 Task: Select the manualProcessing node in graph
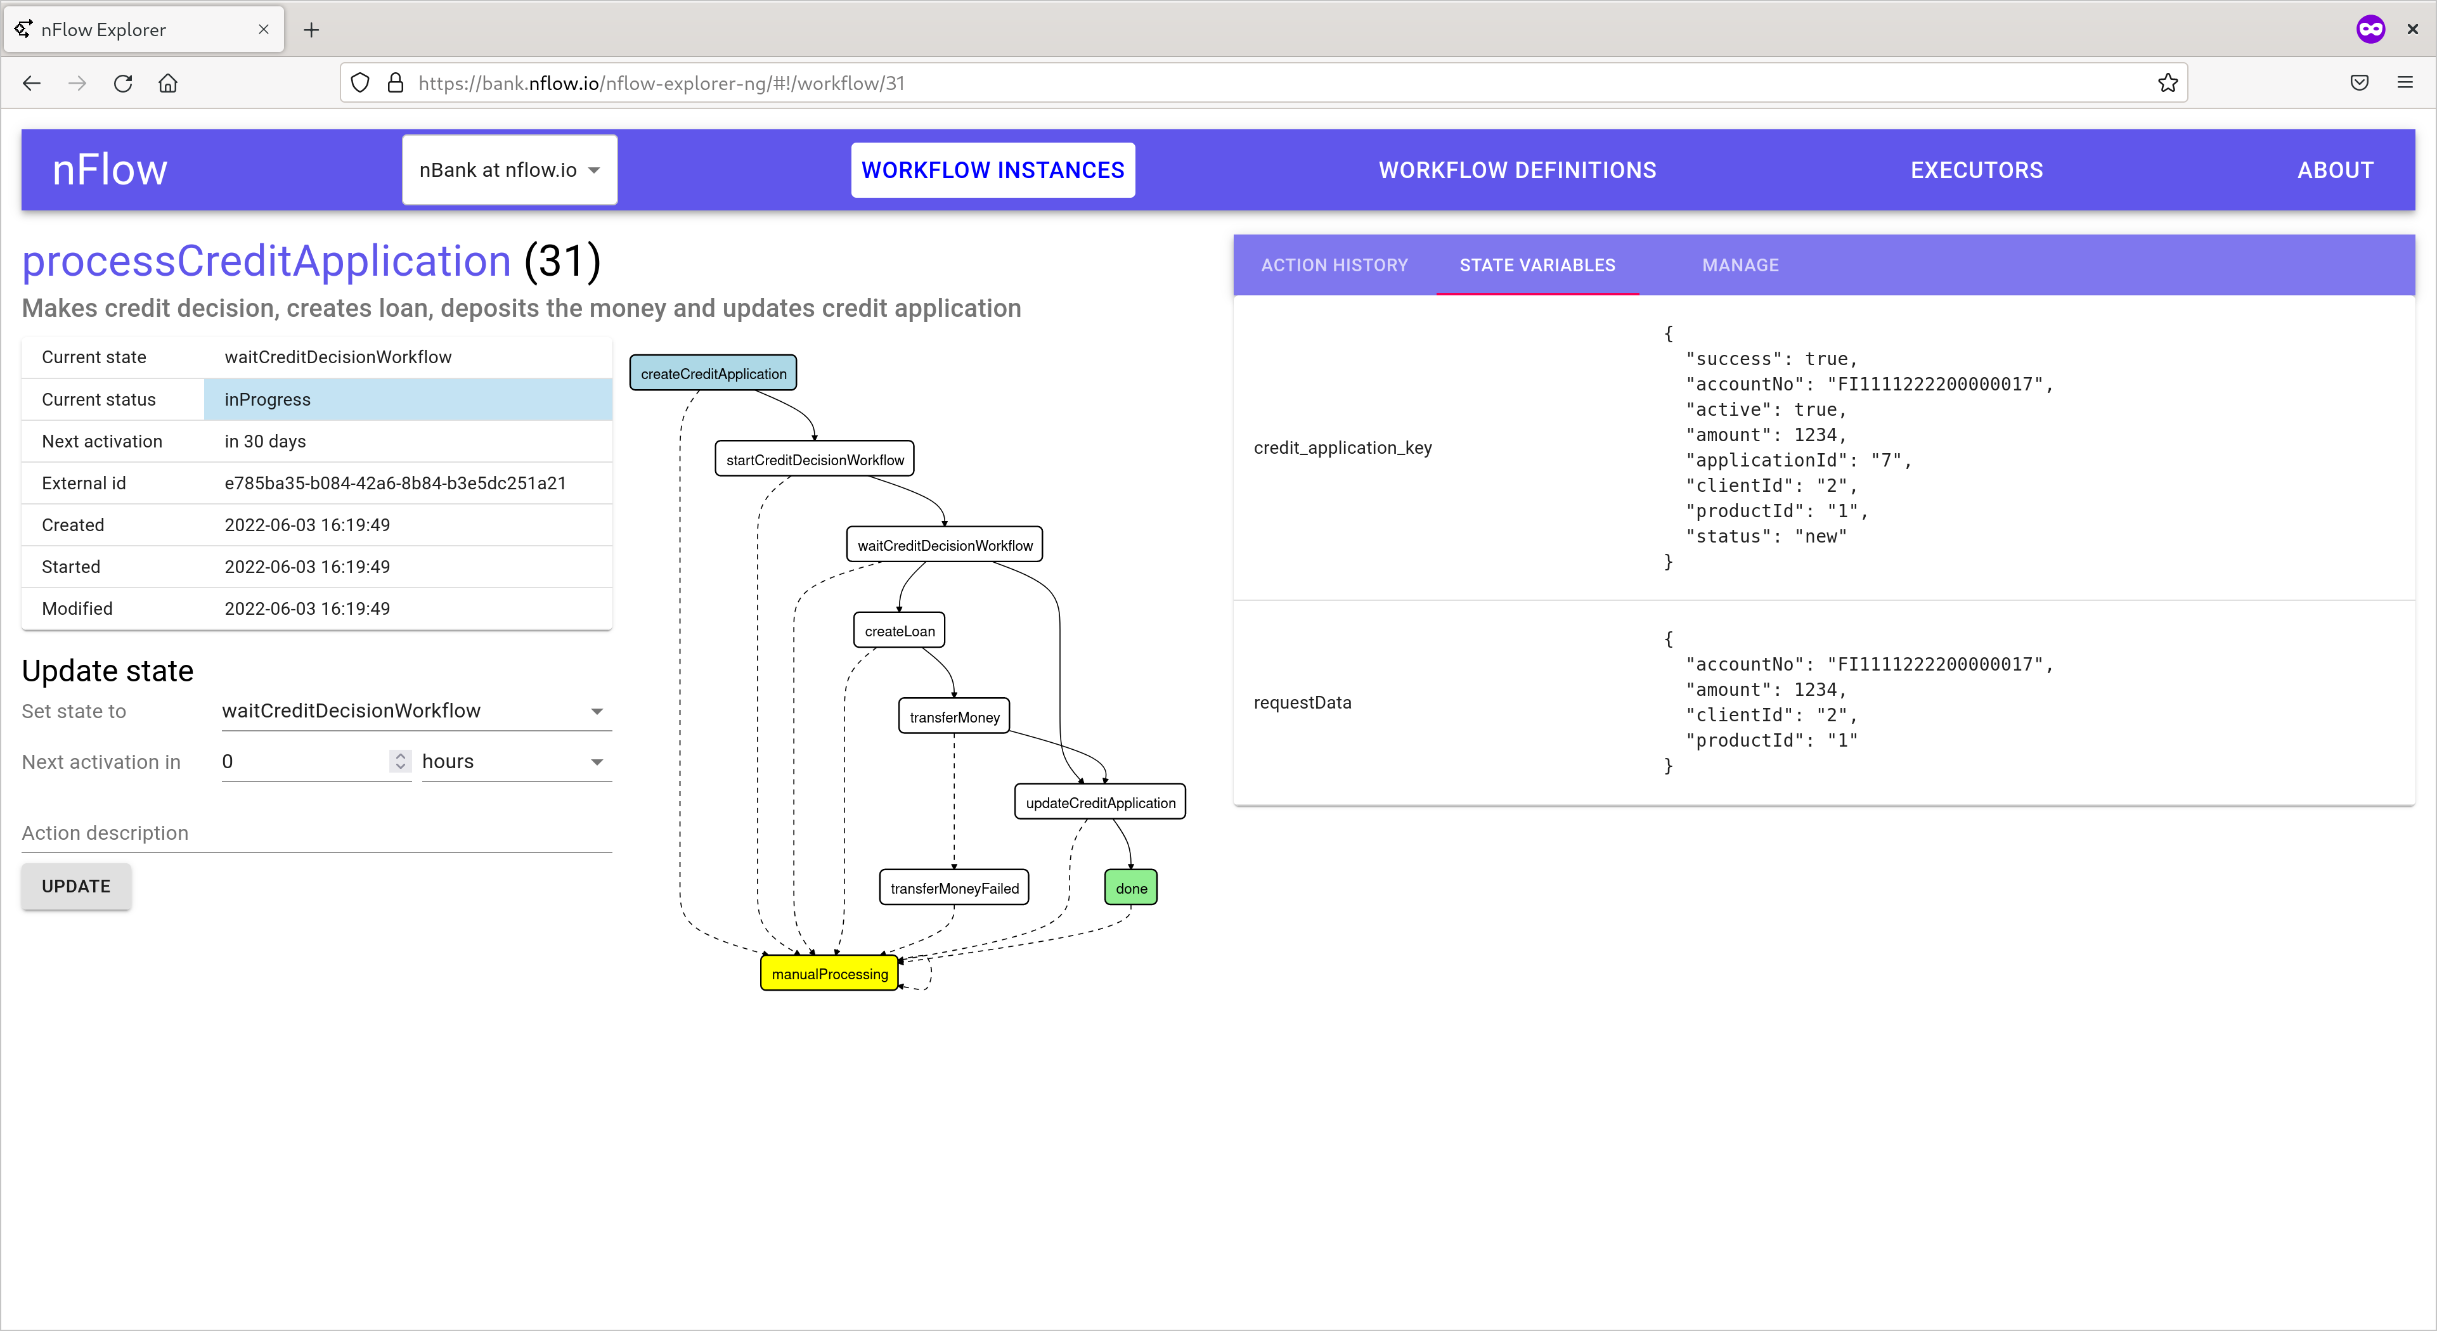(x=829, y=974)
